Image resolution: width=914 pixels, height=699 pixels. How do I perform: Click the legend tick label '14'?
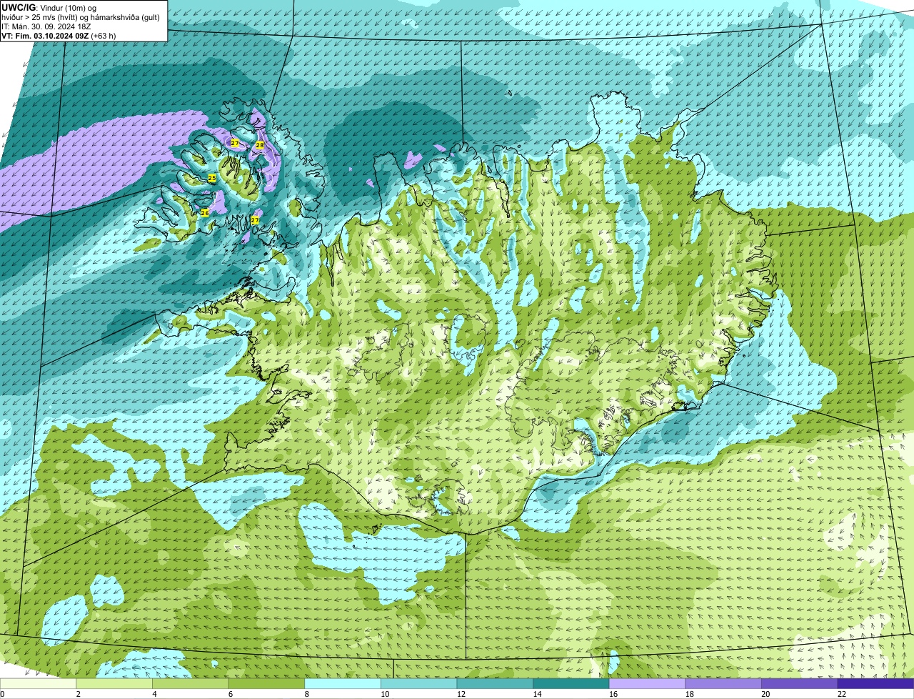(x=537, y=694)
